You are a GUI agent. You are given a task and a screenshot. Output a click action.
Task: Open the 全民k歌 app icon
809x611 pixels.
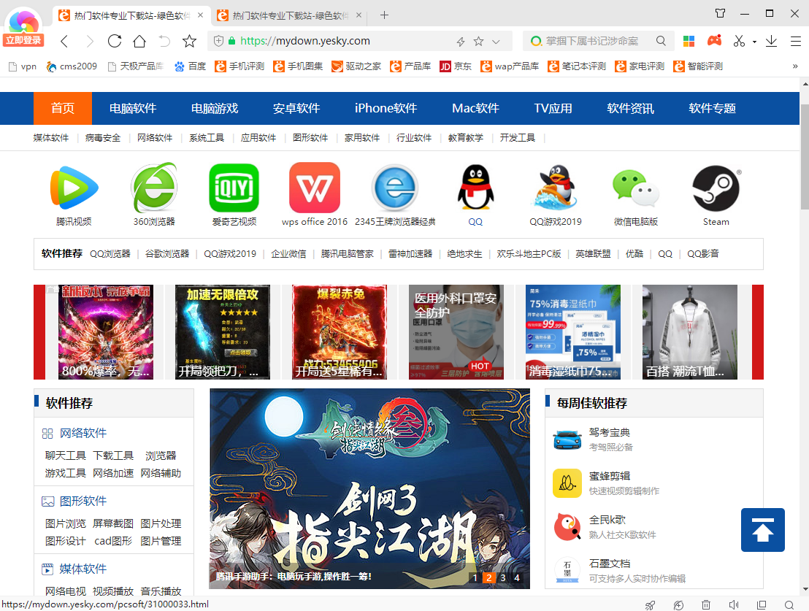567,527
